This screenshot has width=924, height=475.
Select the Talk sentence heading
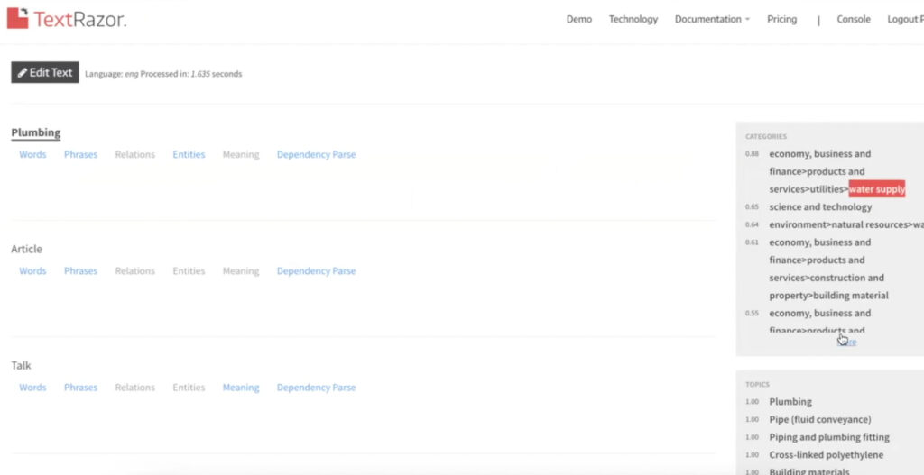tap(22, 366)
